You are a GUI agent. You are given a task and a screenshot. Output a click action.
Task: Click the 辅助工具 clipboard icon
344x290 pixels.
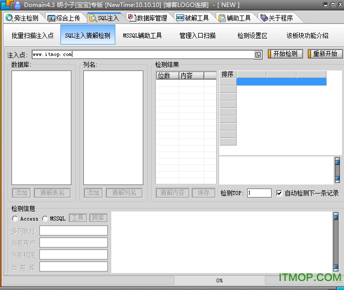coord(222,18)
